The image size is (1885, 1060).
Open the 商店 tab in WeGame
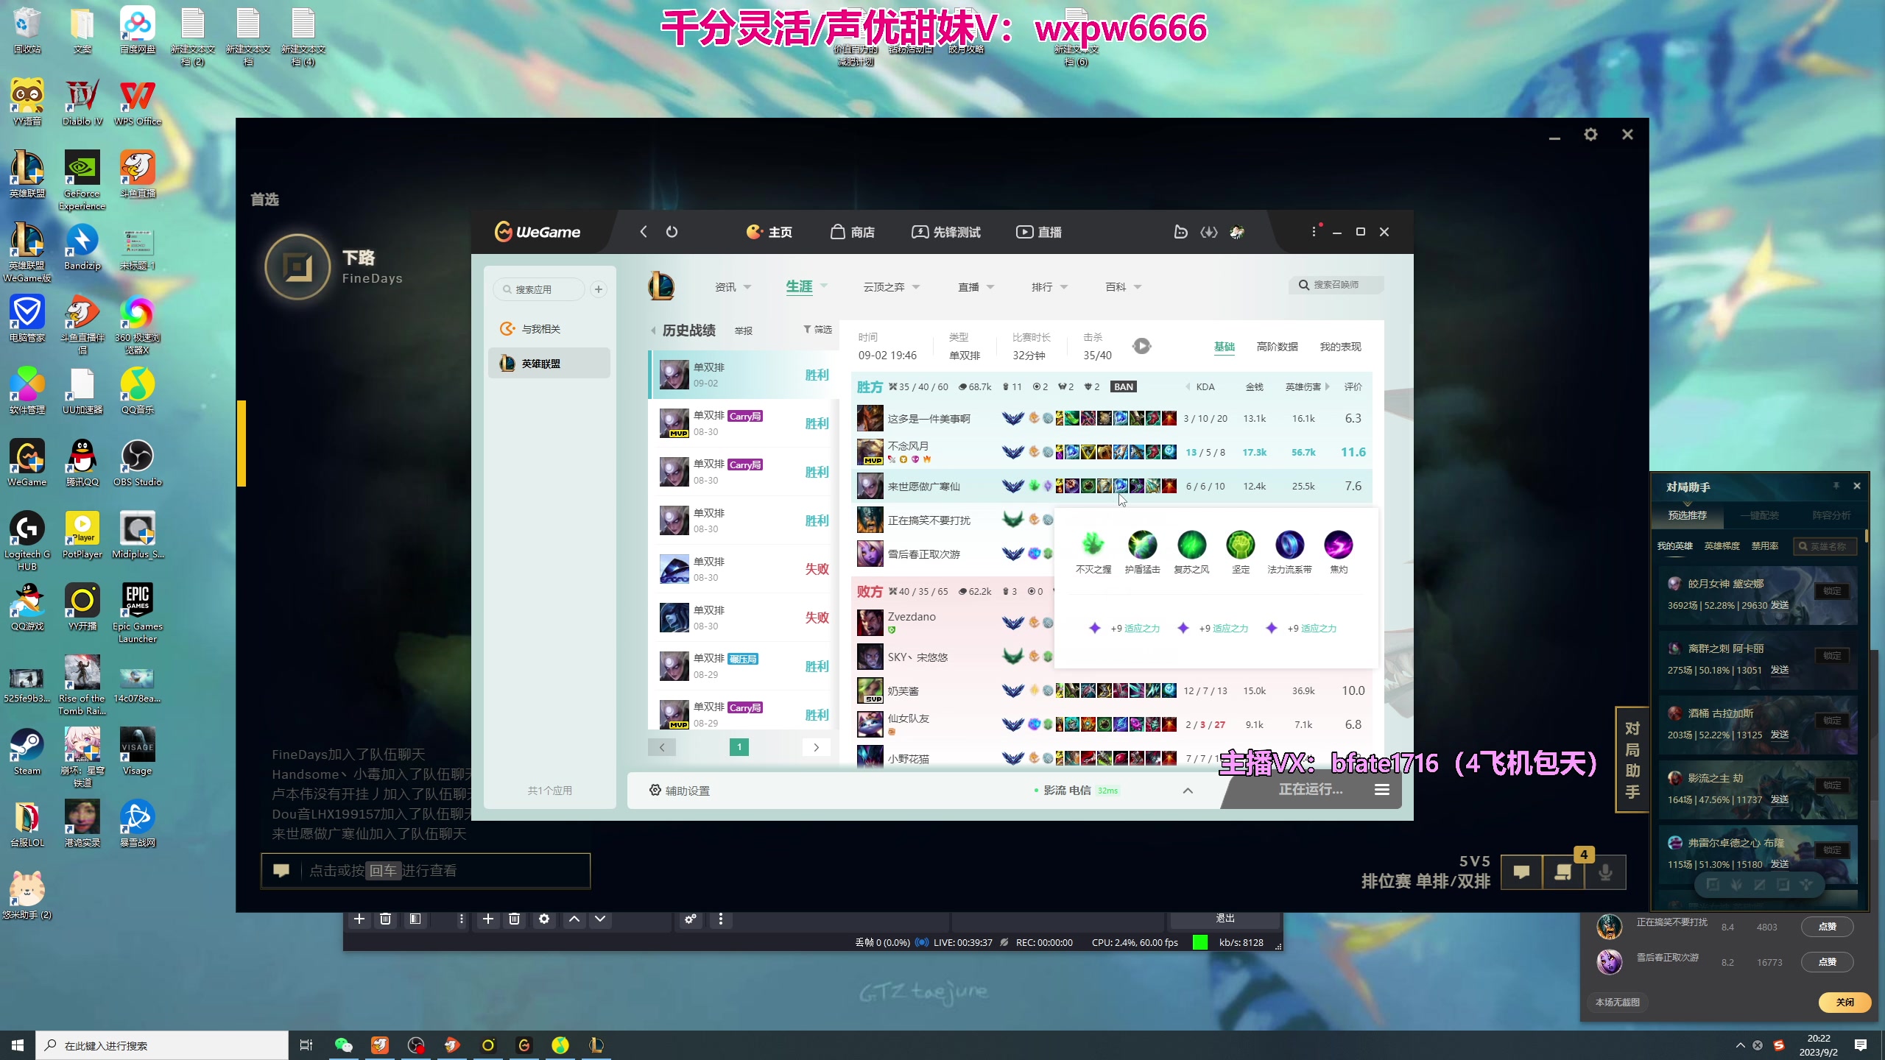tap(853, 232)
